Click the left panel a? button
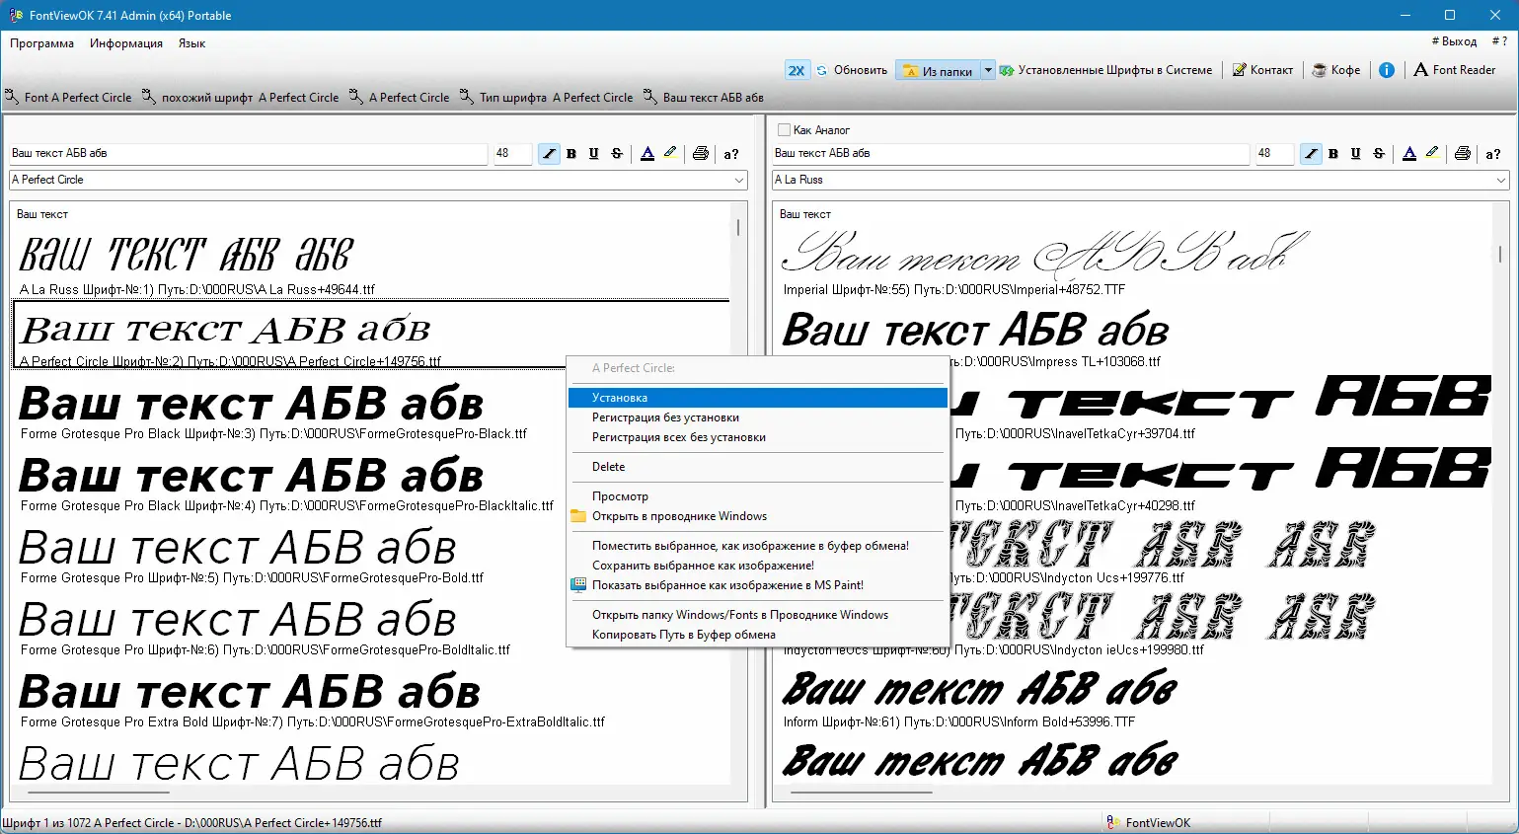Viewport: 1519px width, 834px height. click(731, 154)
